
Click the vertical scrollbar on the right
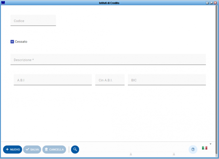[217, 79]
